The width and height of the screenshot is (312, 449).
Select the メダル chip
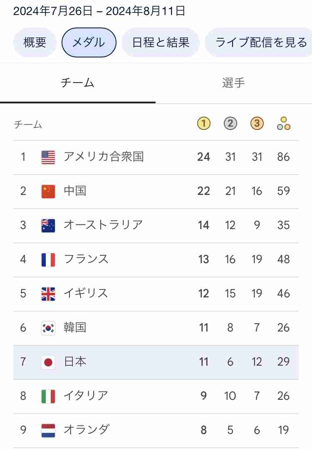89,42
